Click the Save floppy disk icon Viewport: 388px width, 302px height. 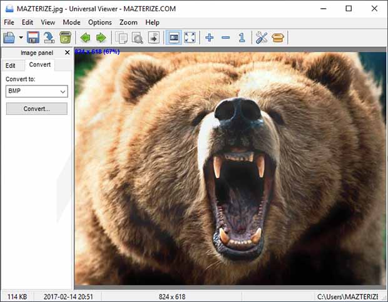[33, 37]
